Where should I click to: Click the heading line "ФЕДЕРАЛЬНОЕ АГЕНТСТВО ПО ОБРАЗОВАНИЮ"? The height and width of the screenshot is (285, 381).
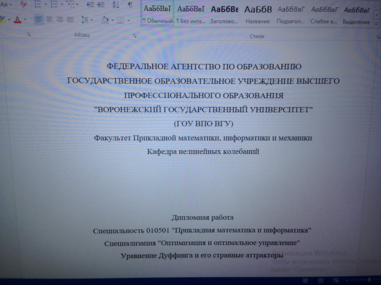(x=204, y=67)
